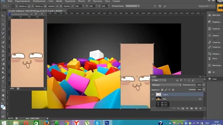Open the Слои menu
Viewport: 223px width, 125px height.
[x=51, y=1]
